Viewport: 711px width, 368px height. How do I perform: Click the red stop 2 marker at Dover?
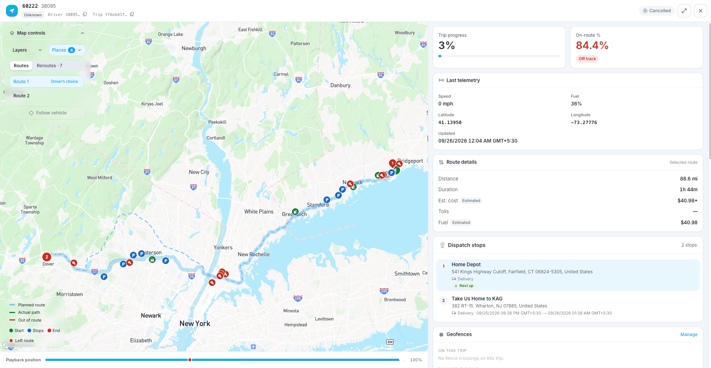[47, 257]
